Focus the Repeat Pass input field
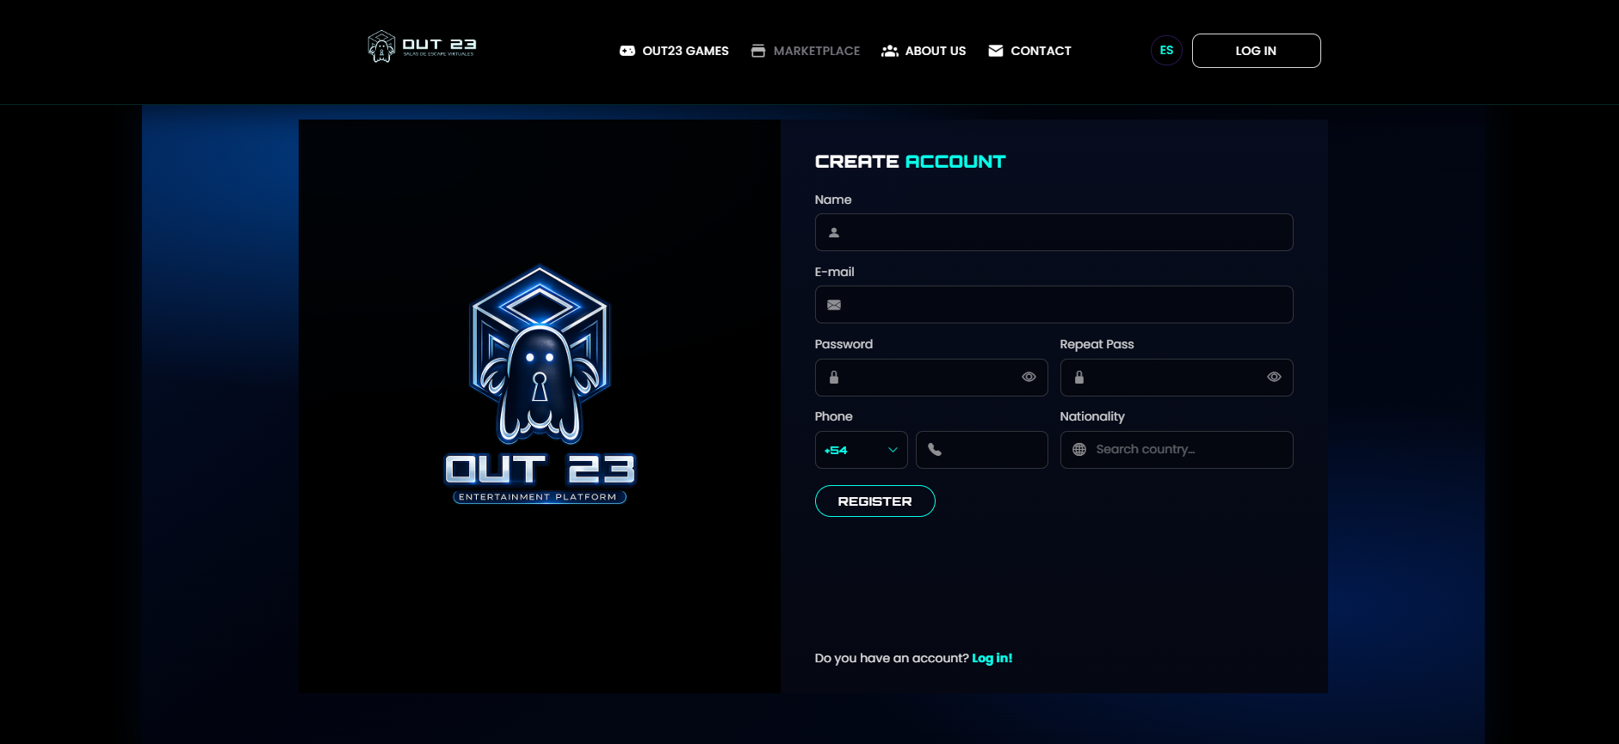The width and height of the screenshot is (1619, 744). click(x=1177, y=378)
